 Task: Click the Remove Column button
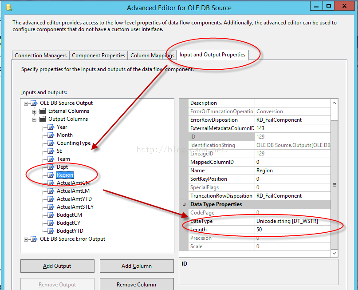coord(137,285)
